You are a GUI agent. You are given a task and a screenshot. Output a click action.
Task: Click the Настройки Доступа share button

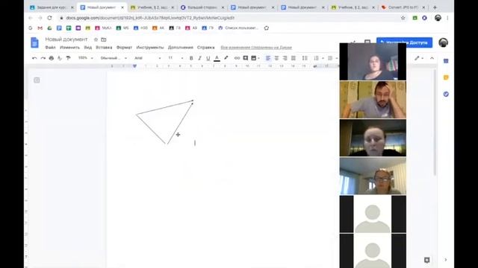[x=404, y=42]
